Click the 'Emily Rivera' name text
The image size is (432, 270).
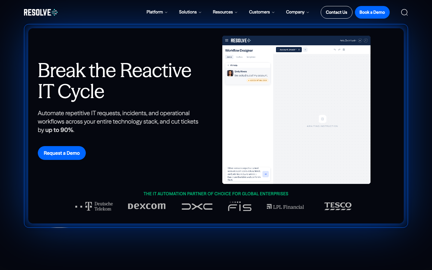point(241,71)
